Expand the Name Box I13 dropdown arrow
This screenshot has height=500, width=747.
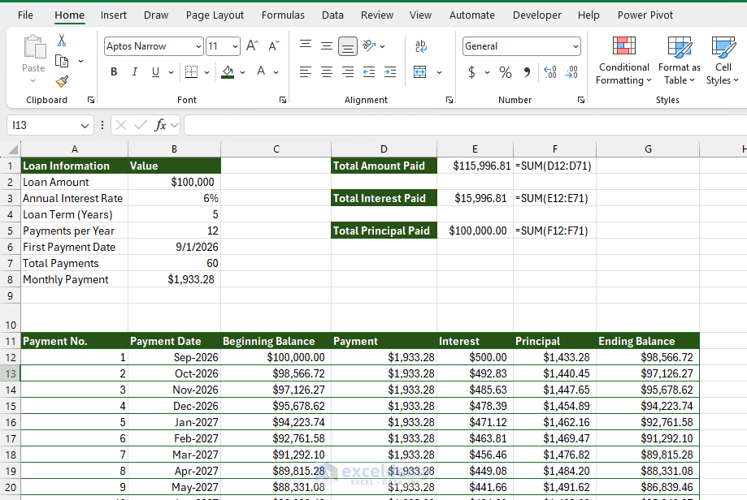[x=85, y=126]
